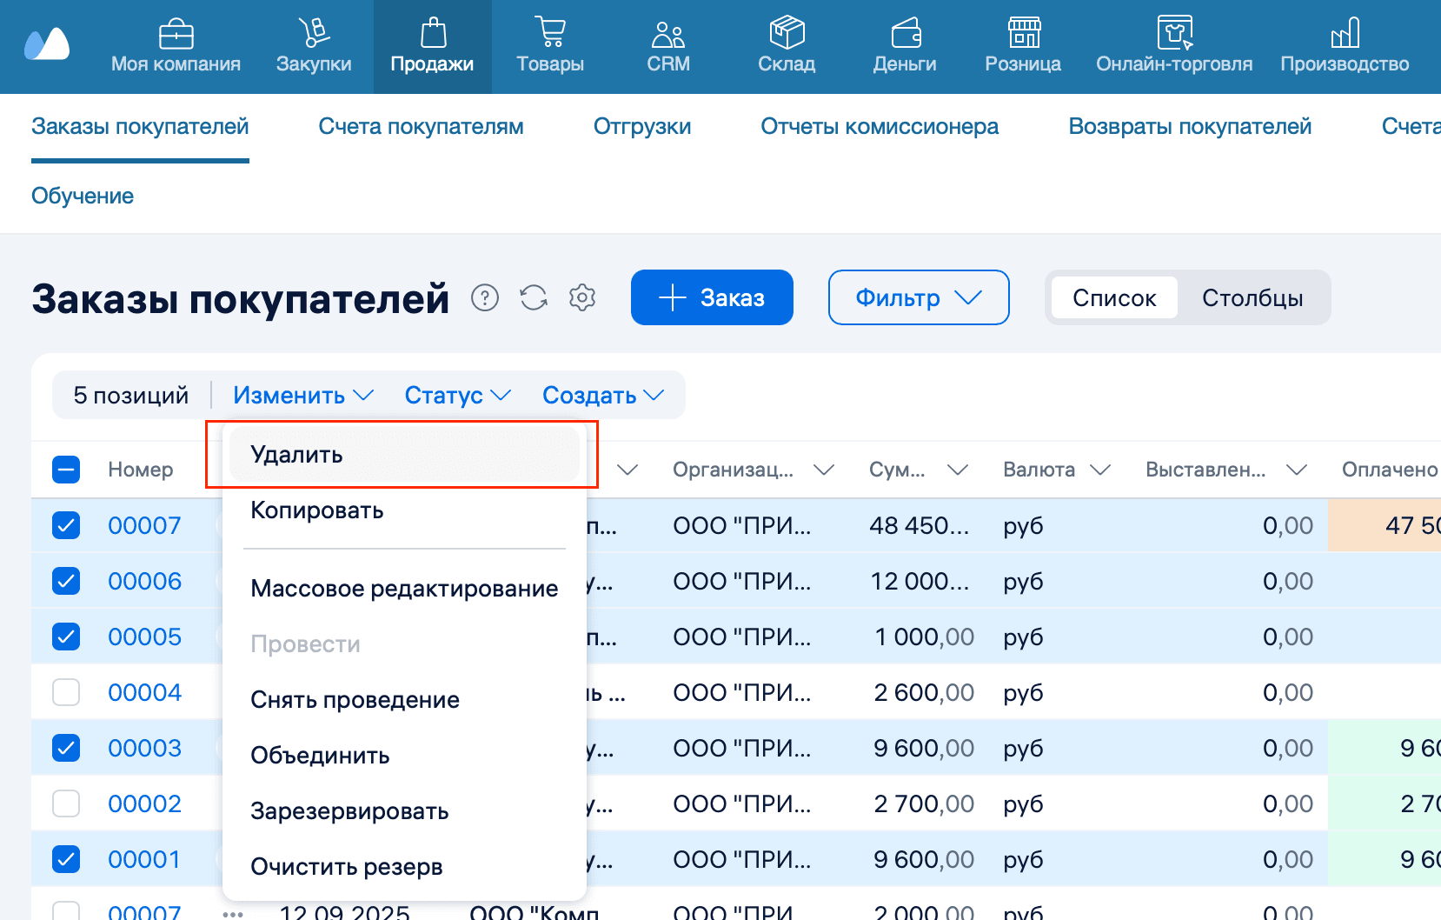Click the MoySklad logo icon
This screenshot has height=920, width=1441.
click(47, 43)
